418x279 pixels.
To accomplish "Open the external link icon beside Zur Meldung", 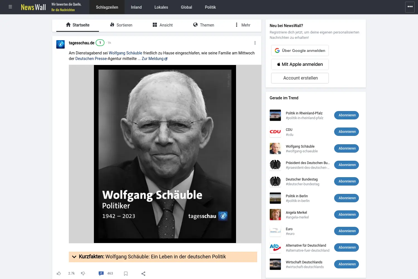I will 166,59.
